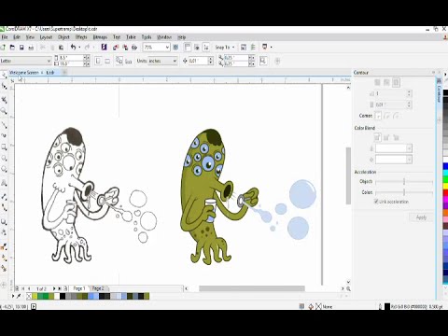Click the Import icon in toolbar

point(116,48)
